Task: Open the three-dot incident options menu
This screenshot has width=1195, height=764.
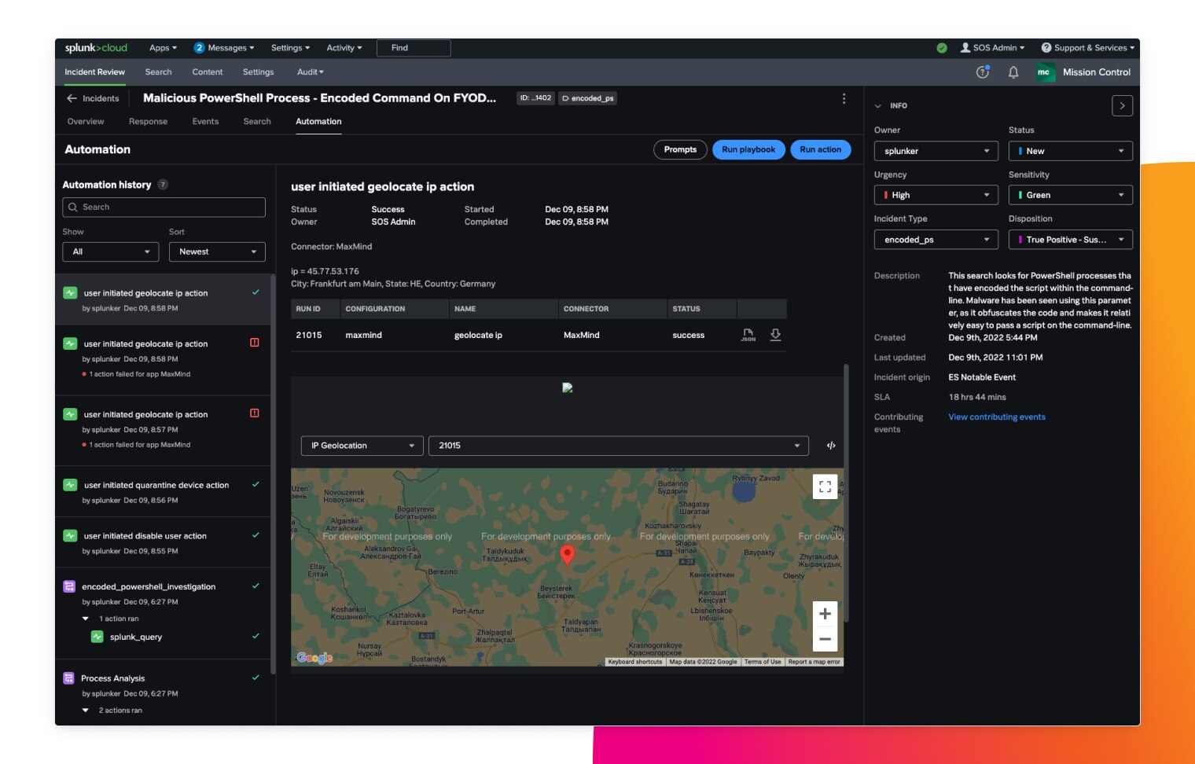Action: pyautogui.click(x=844, y=98)
